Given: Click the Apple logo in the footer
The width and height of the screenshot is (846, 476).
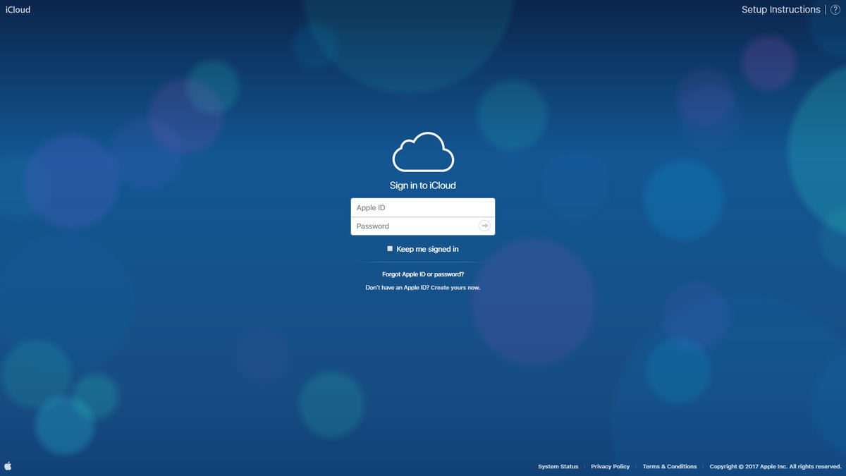Looking at the screenshot, I should [8, 466].
